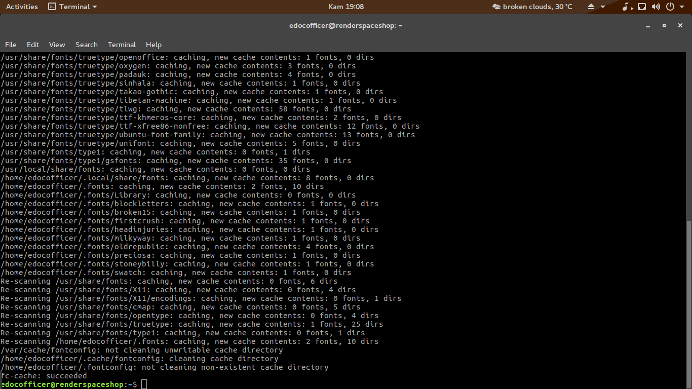Viewport: 692px width, 389px height.
Task: Click the terminal prompt cursor
Action: (x=144, y=384)
